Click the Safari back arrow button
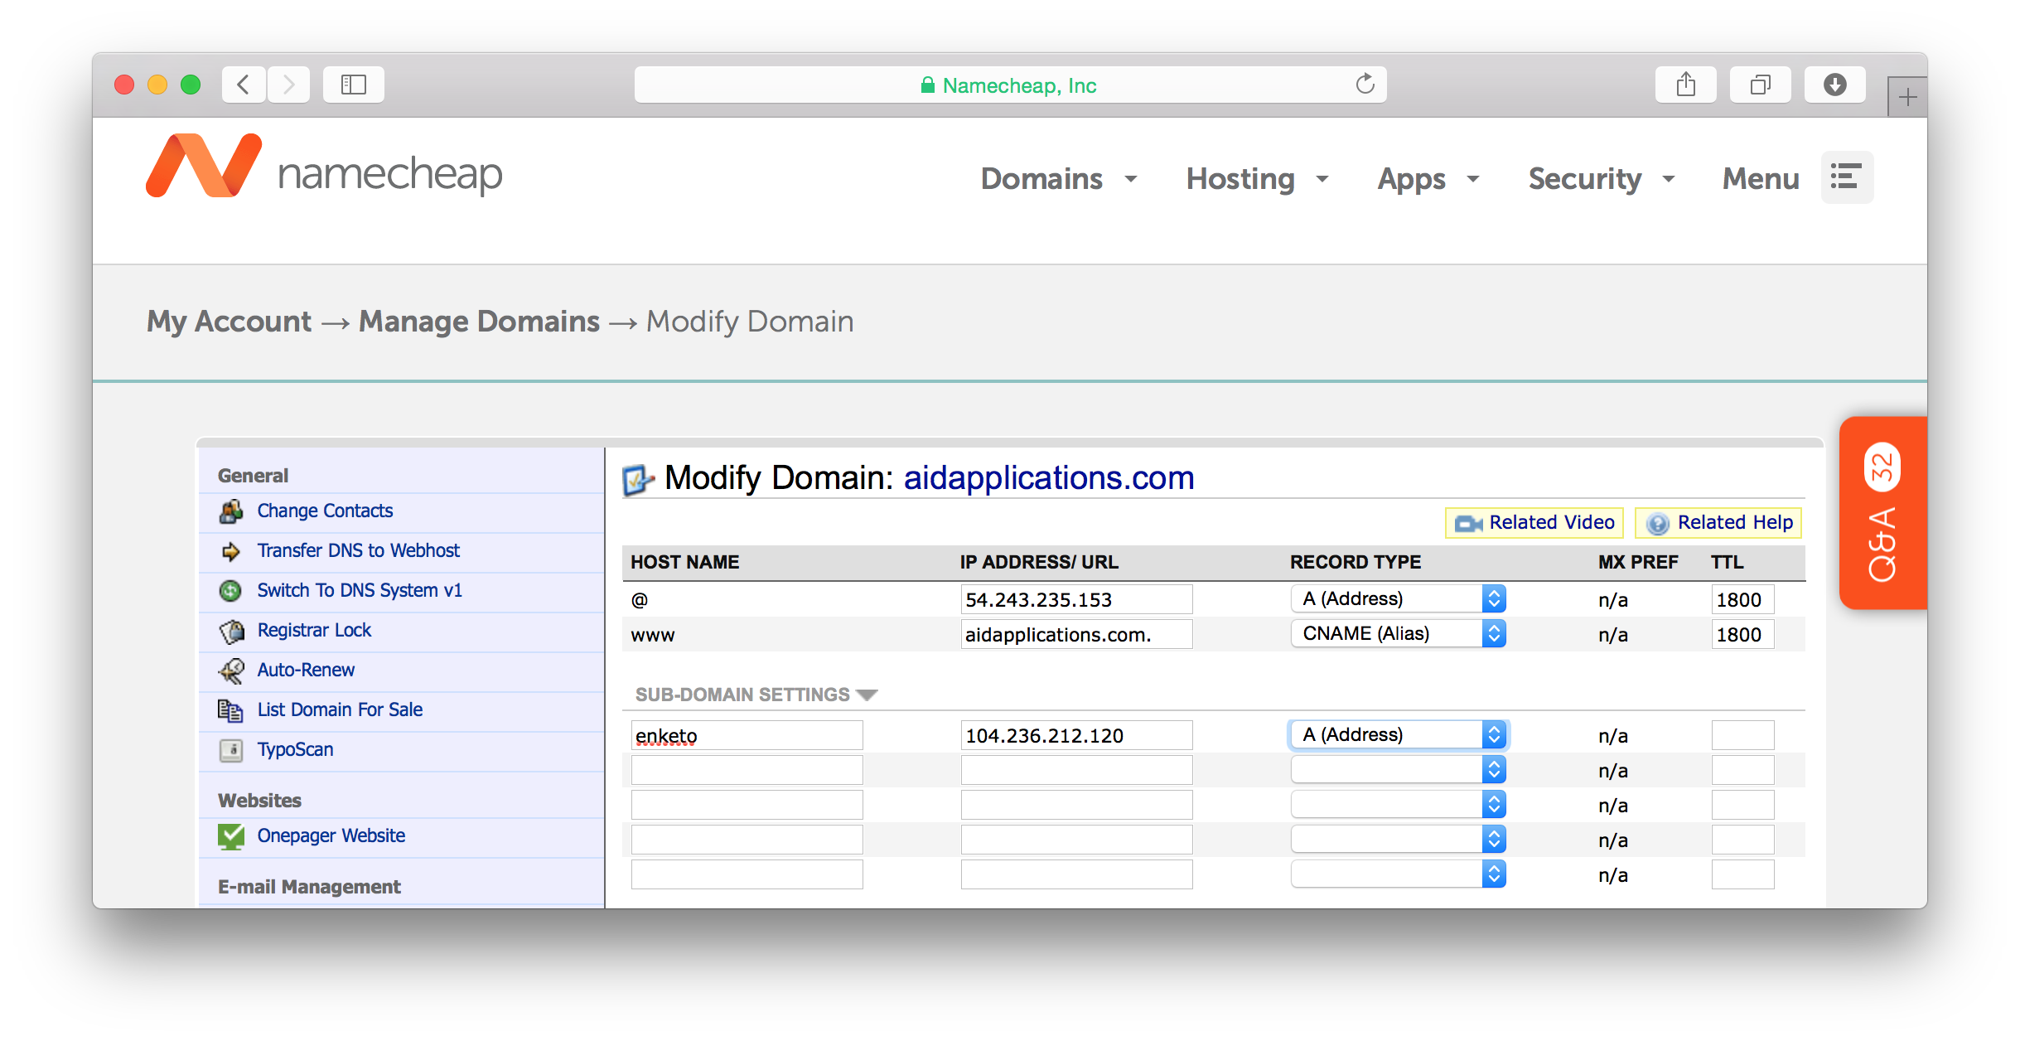 coord(244,85)
